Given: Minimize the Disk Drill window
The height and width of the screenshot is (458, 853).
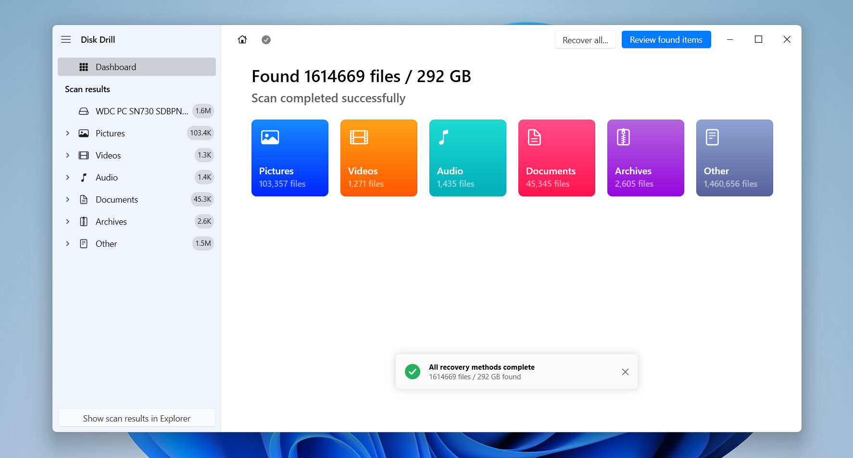Looking at the screenshot, I should click(730, 39).
